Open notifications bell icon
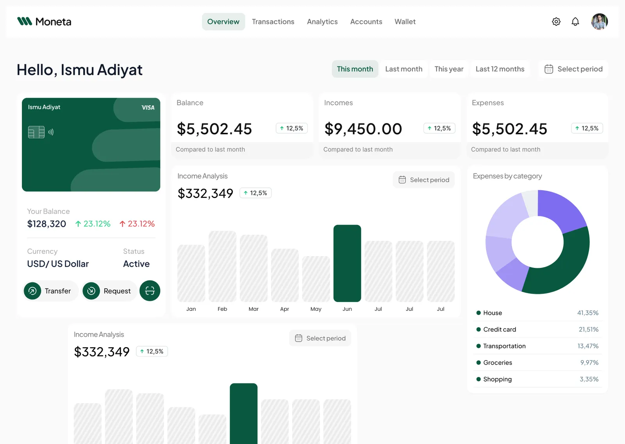 [x=575, y=22]
